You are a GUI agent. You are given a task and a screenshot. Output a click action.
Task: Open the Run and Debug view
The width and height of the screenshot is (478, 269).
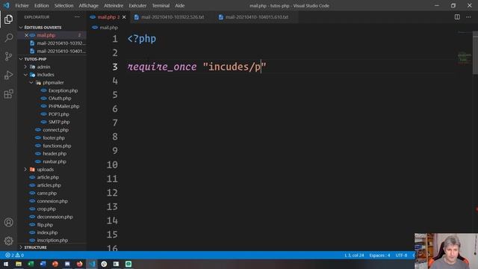pyautogui.click(x=8, y=75)
